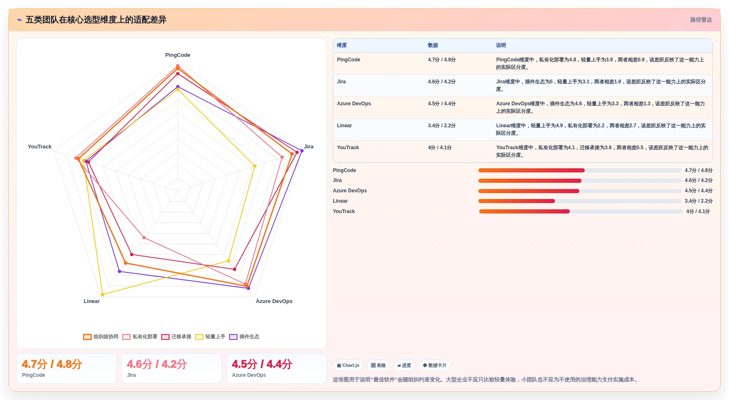Click the PingCode progress bar
The image size is (729, 400).
pyautogui.click(x=580, y=170)
